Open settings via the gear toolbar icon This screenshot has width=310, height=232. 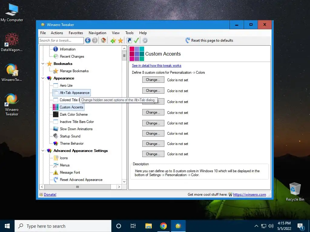click(145, 40)
